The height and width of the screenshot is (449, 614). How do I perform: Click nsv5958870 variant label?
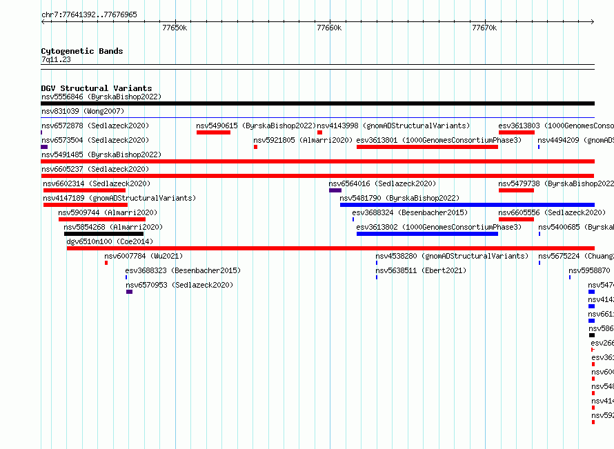point(589,270)
